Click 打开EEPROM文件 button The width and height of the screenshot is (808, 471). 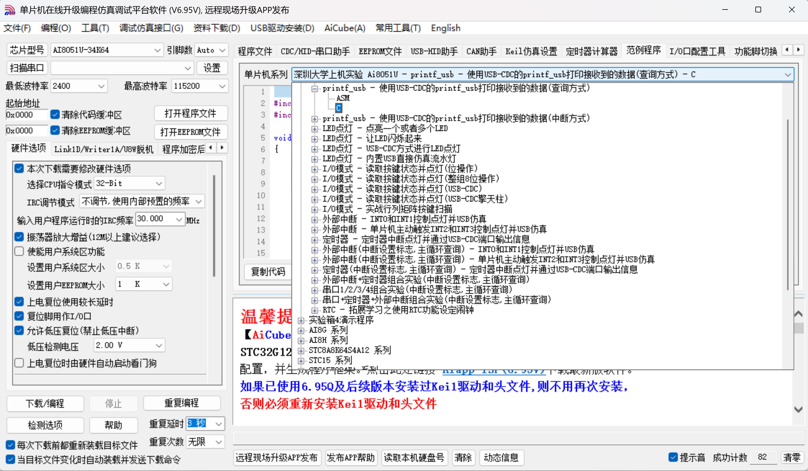coord(191,132)
